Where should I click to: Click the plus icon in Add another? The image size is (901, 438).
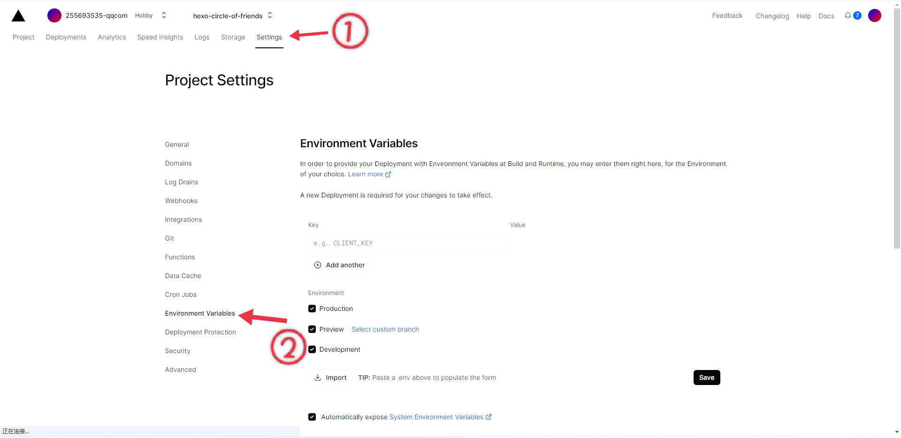click(x=318, y=265)
